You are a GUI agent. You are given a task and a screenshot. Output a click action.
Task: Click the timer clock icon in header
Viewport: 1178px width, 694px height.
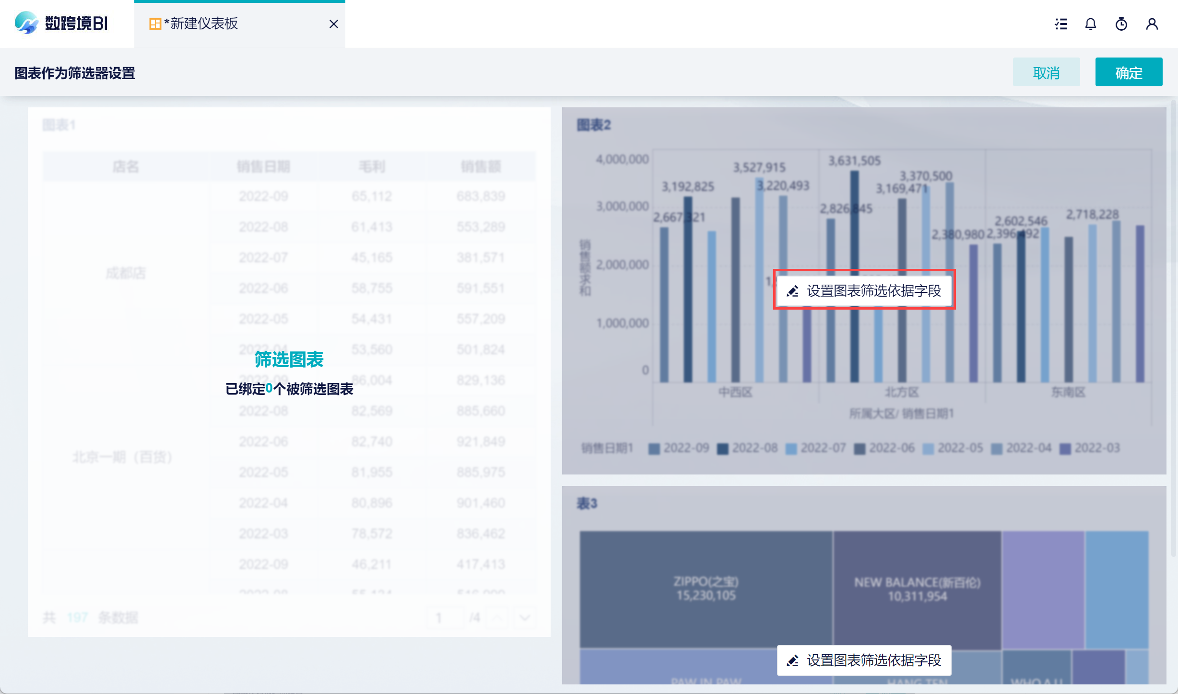click(1121, 24)
